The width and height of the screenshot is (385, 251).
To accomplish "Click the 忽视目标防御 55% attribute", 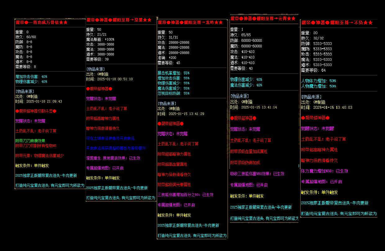I will [173, 93].
